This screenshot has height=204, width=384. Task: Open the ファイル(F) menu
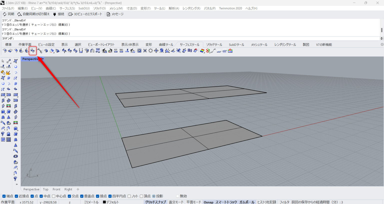coord(8,8)
